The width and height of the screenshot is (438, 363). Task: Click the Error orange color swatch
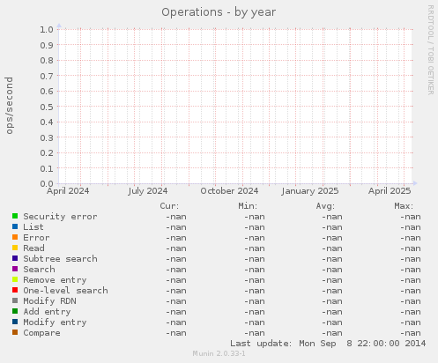point(15,237)
